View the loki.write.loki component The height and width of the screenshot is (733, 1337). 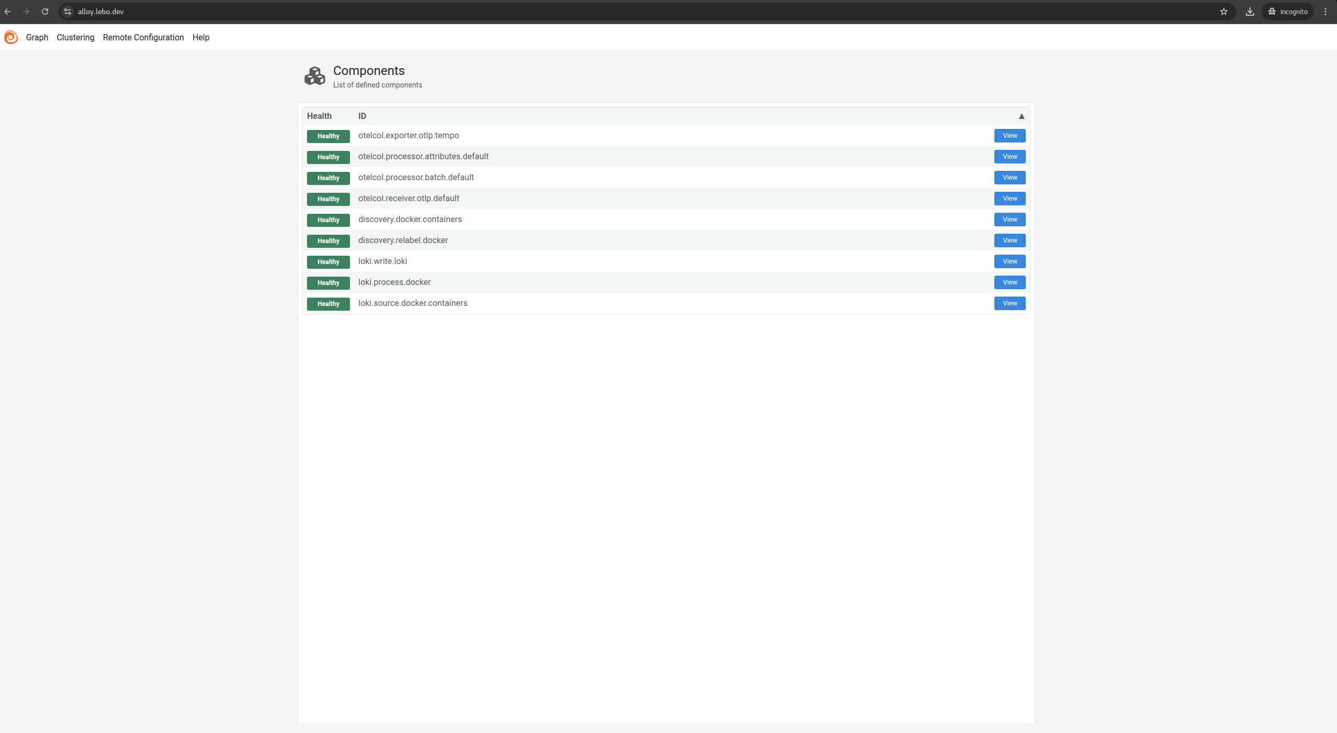1009,261
